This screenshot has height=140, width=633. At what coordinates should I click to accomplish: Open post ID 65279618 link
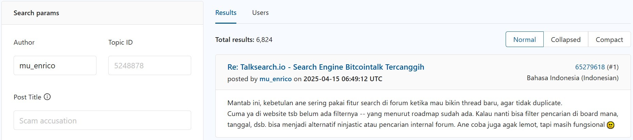[590, 67]
